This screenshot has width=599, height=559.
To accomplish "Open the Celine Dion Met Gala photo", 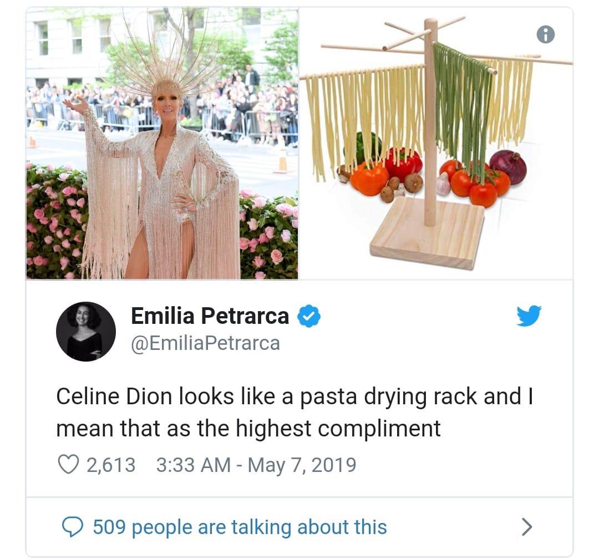I will coord(162,143).
